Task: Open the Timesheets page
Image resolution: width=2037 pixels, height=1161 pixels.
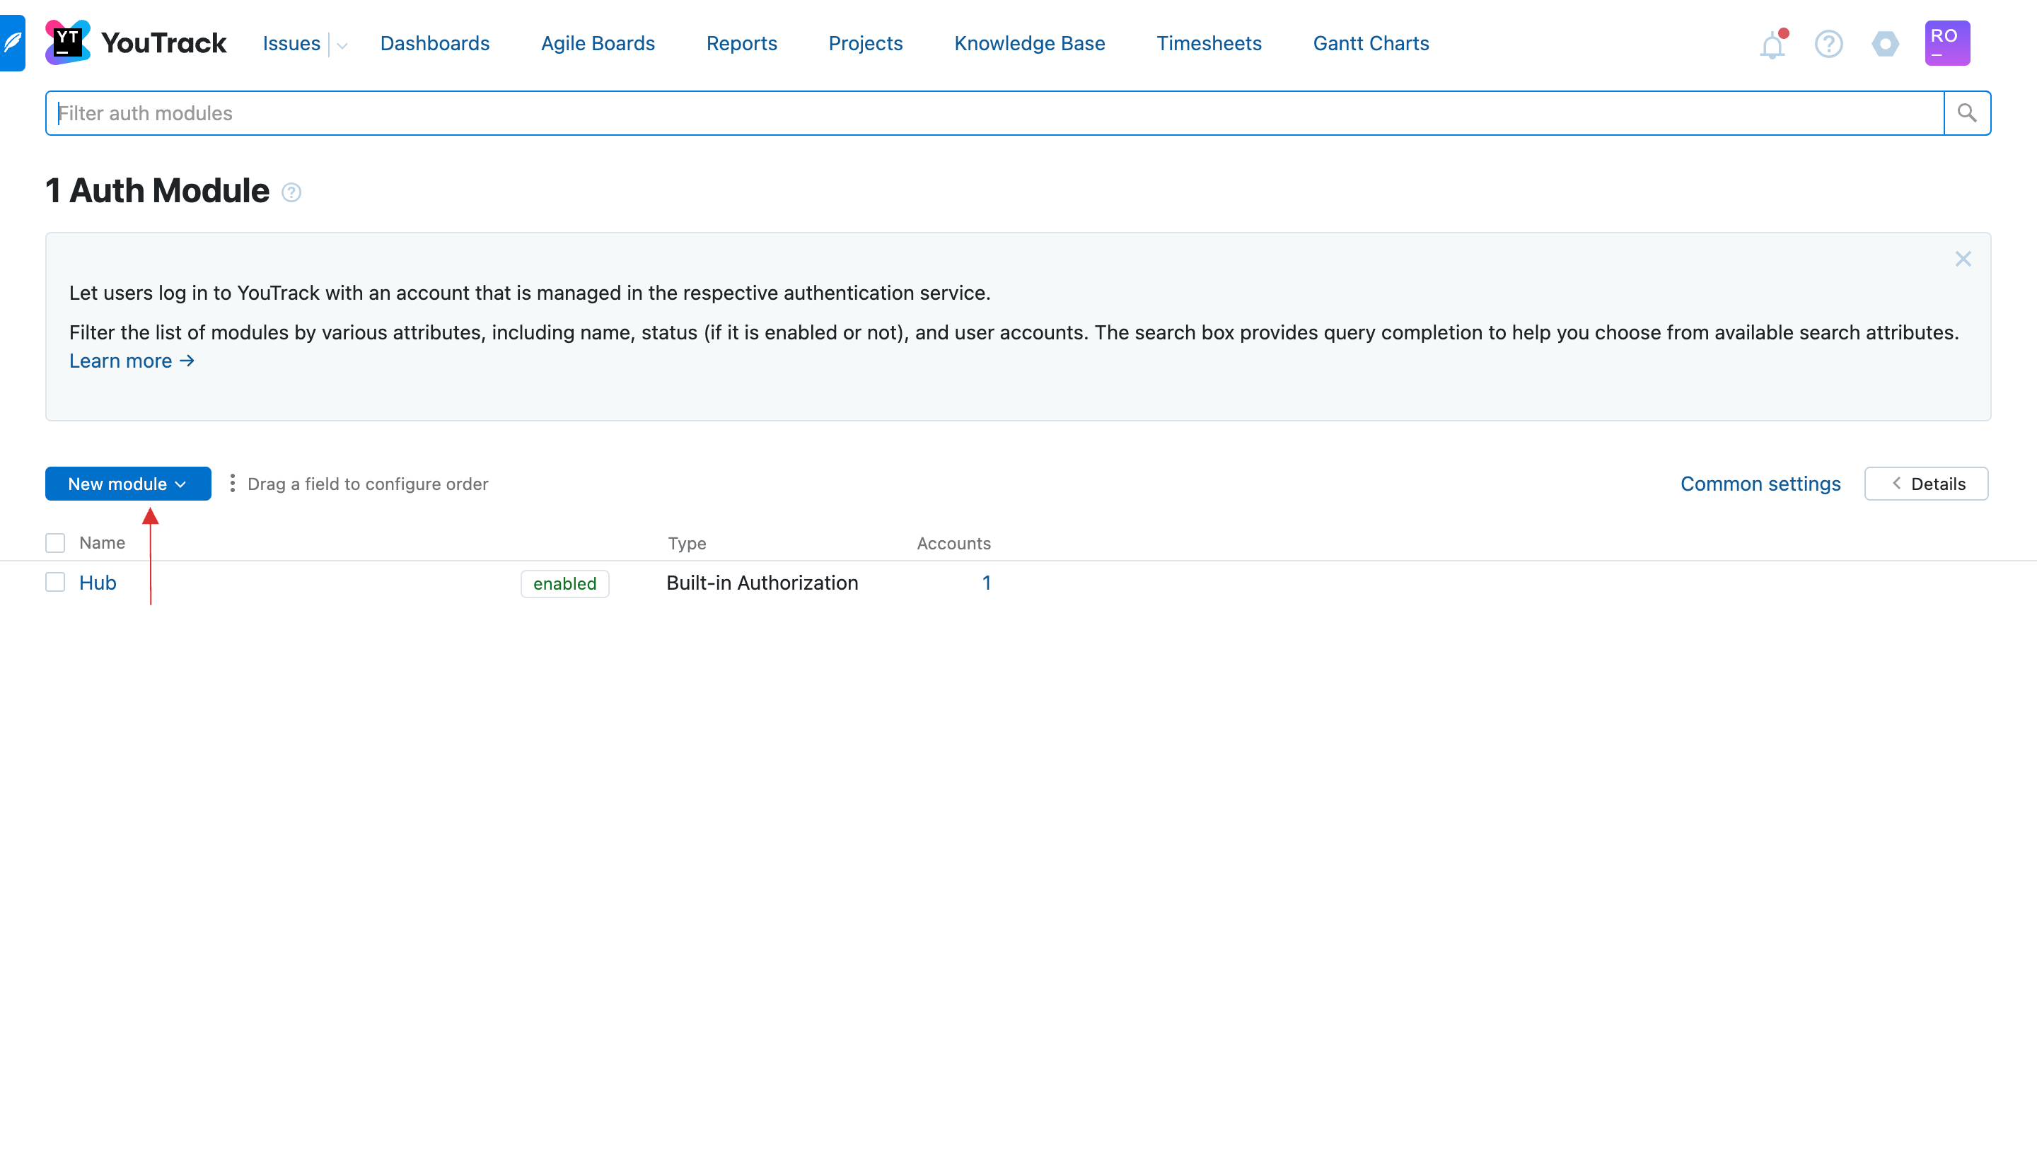Action: click(x=1208, y=43)
